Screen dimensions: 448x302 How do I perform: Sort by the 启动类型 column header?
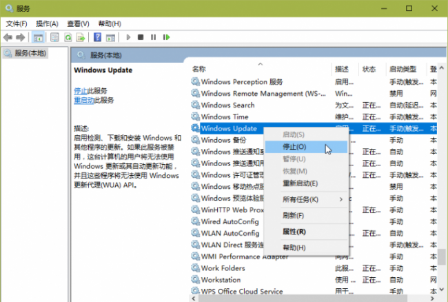pyautogui.click(x=406, y=69)
